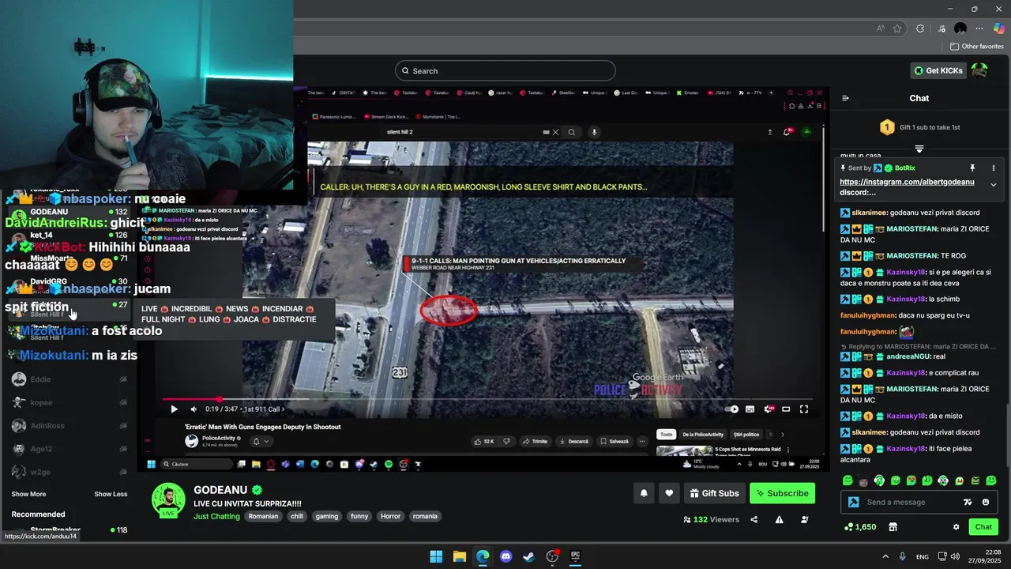The width and height of the screenshot is (1011, 569).
Task: Click Show More in sidebar
Action: point(28,494)
